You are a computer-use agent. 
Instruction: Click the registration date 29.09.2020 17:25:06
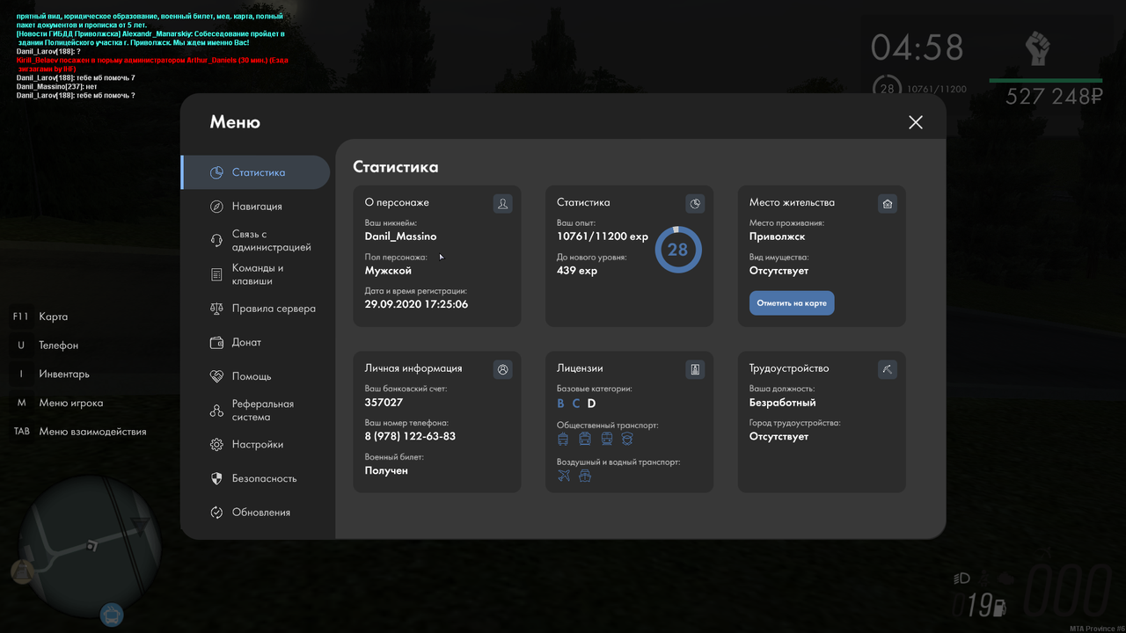coord(416,304)
